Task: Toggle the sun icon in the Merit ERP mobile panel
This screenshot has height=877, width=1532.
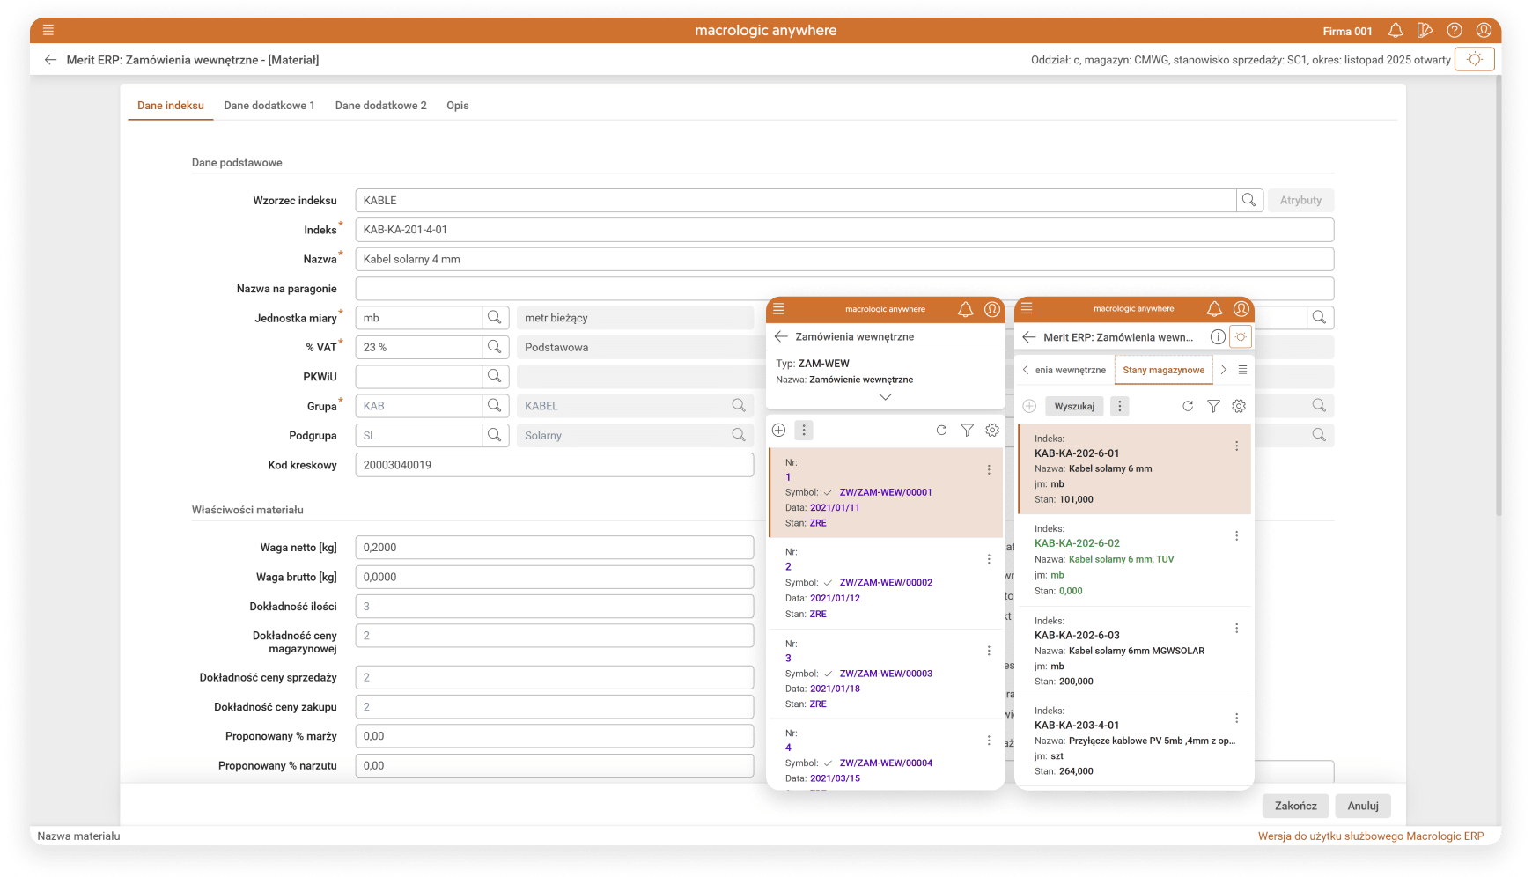Action: [1241, 336]
